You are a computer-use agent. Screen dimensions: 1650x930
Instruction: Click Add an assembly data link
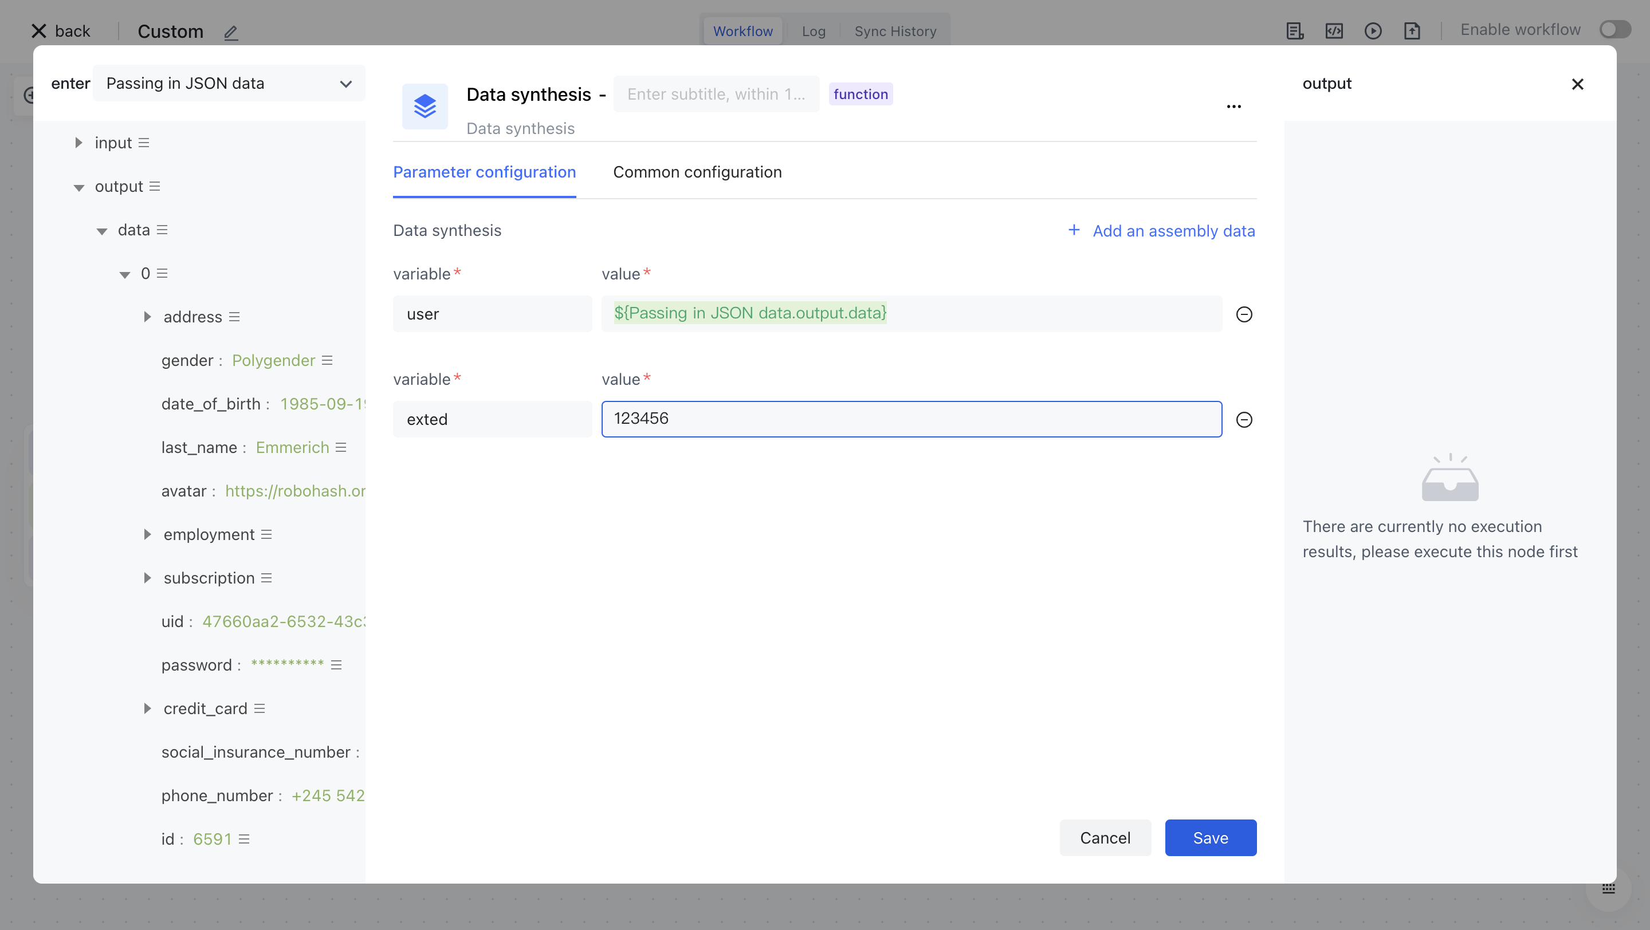[1161, 231]
